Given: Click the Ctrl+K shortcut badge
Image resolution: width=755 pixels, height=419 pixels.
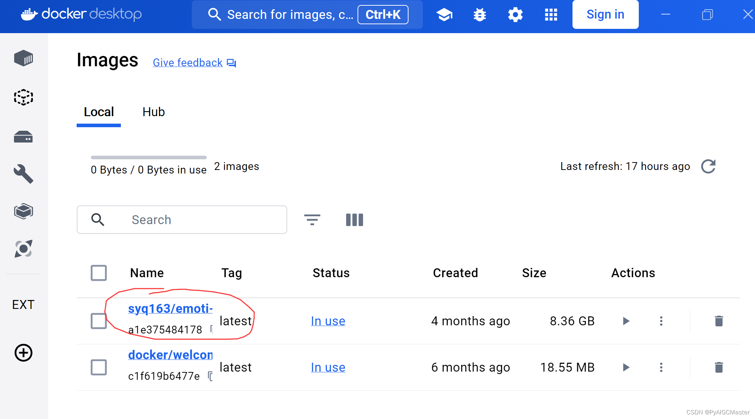Looking at the screenshot, I should point(383,15).
